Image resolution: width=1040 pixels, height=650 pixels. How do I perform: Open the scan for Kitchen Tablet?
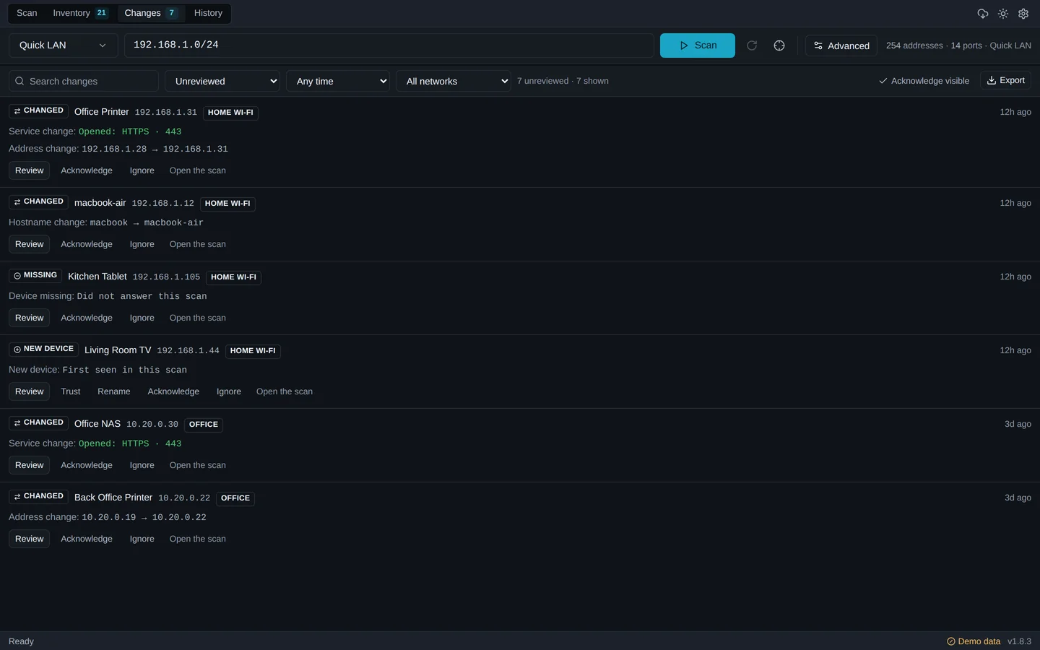[x=198, y=318]
